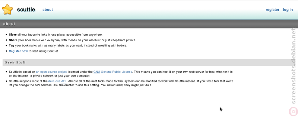
Task: Select the Geek Stuff heading
Action: click(x=15, y=62)
